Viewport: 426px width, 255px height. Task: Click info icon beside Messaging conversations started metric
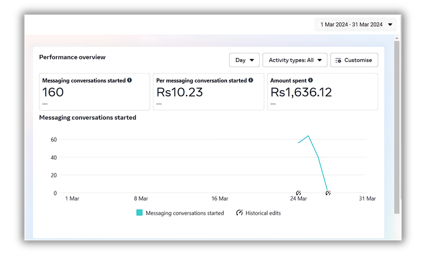pyautogui.click(x=130, y=81)
